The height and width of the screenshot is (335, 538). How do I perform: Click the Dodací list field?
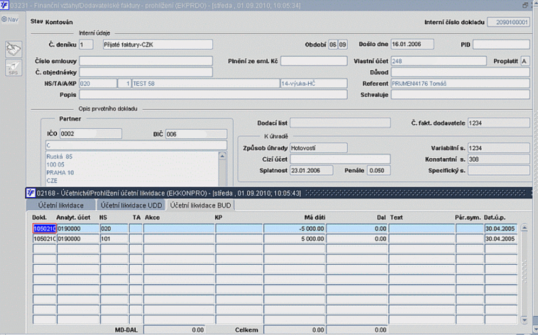[x=340, y=123]
